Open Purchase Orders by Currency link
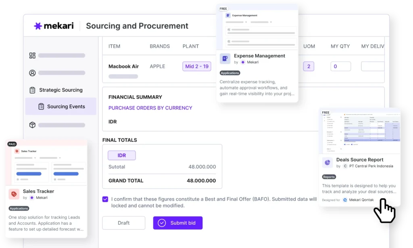The height and width of the screenshot is (248, 413). tap(150, 108)
